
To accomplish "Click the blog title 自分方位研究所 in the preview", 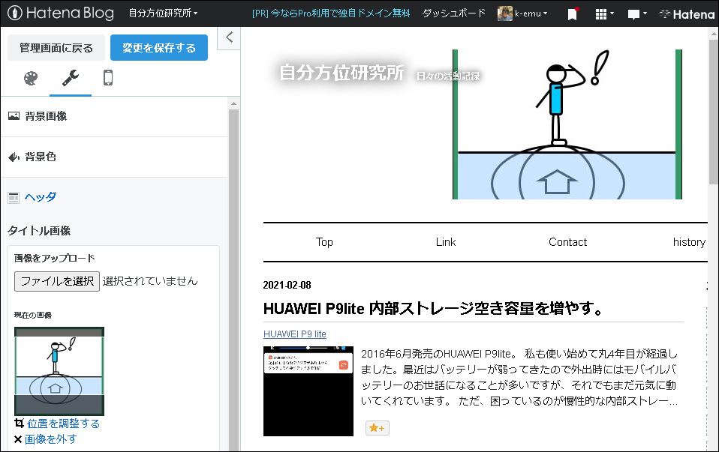I will coord(341,73).
